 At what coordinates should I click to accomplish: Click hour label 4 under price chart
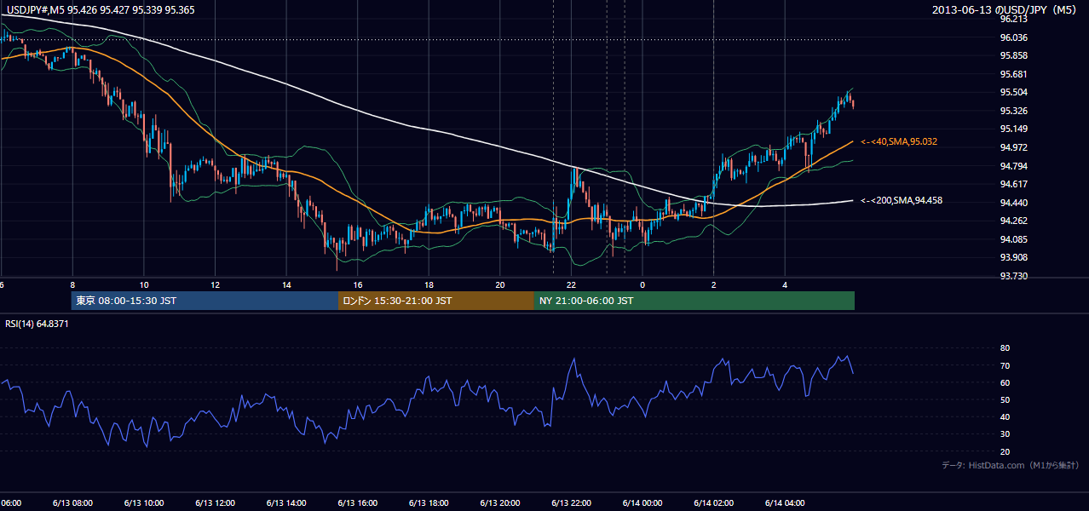[785, 285]
